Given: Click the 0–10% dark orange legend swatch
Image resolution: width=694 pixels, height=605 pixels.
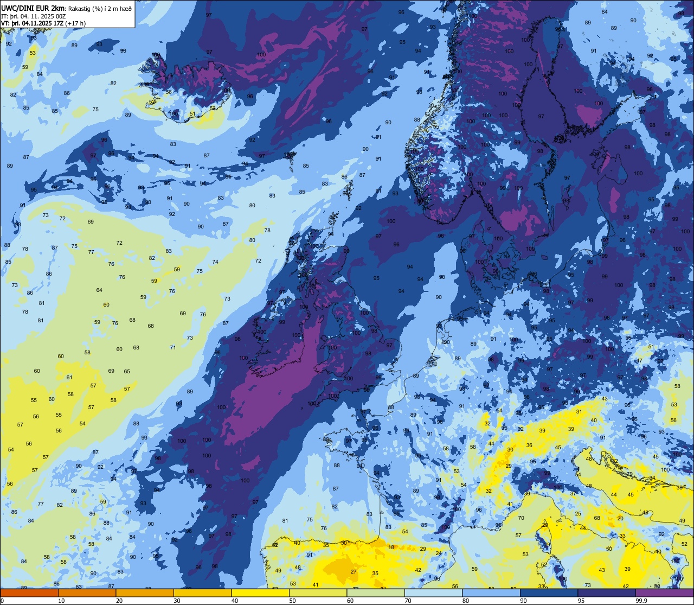Looking at the screenshot, I should [29, 593].
